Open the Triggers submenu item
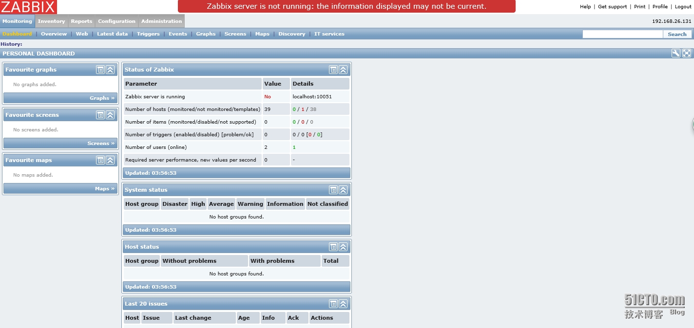This screenshot has width=694, height=328. (x=148, y=34)
